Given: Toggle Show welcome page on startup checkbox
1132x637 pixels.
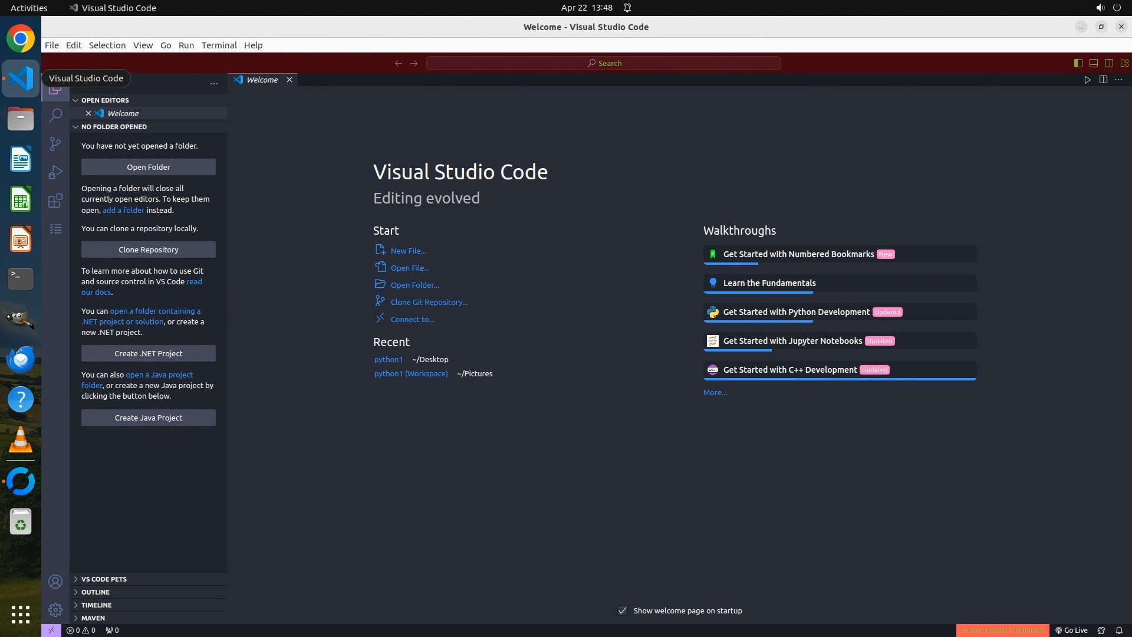Looking at the screenshot, I should click(x=623, y=610).
